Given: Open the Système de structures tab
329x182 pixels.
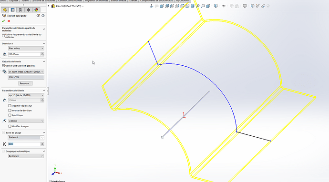Looking at the screenshot, I should (44, 1).
